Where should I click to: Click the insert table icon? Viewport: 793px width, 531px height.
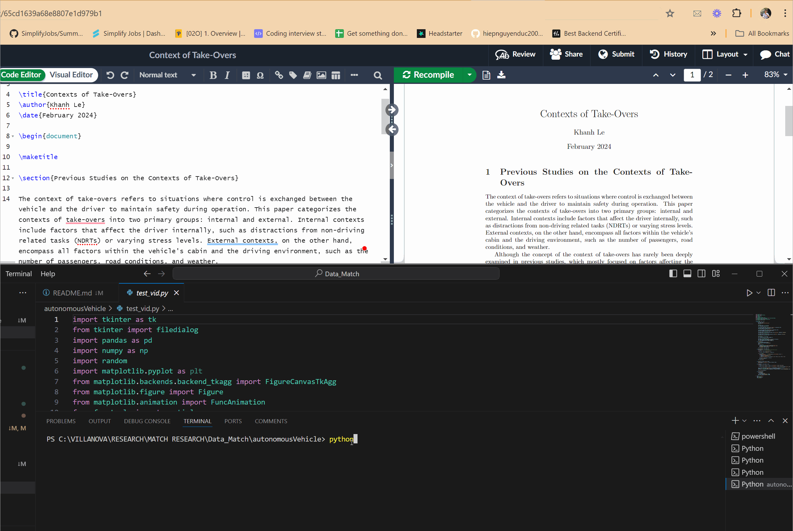[335, 75]
